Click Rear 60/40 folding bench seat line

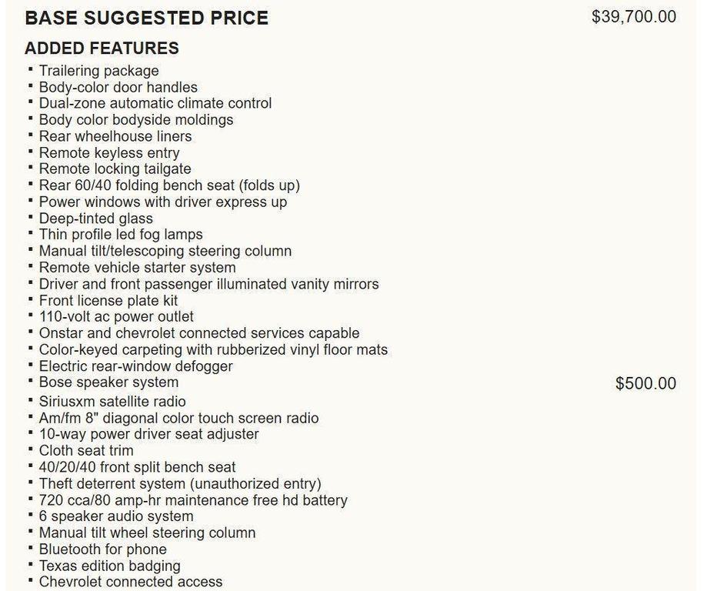[x=169, y=185]
